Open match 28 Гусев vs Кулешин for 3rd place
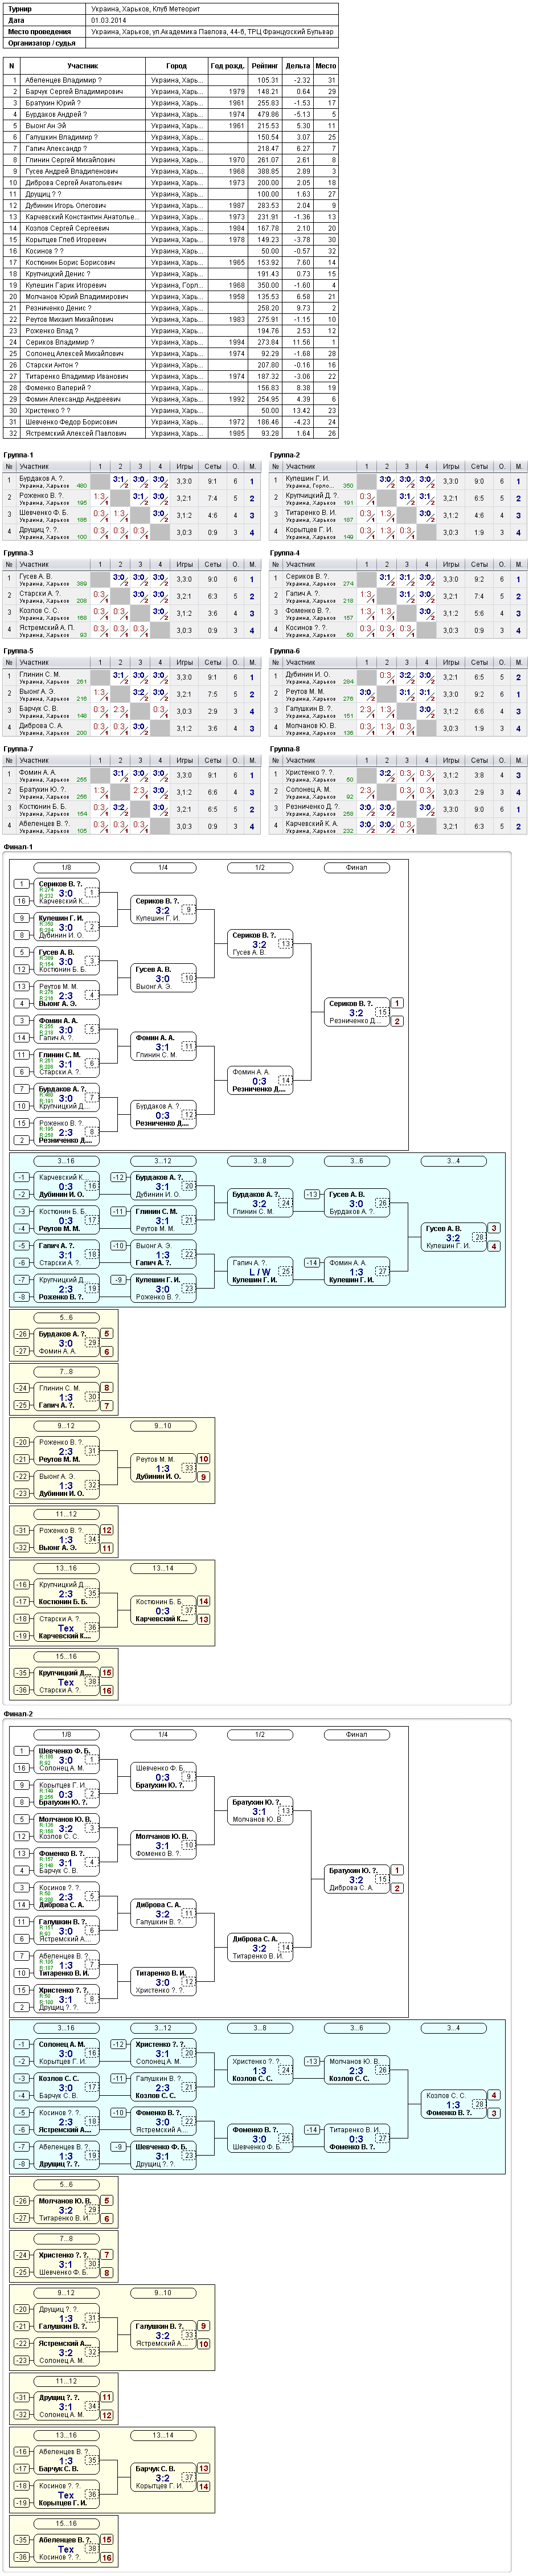Image resolution: width=533 pixels, height=2576 pixels. tap(454, 1237)
